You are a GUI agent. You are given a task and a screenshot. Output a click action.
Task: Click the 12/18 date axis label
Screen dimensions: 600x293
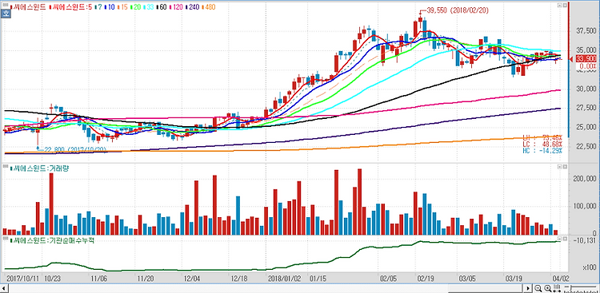(239, 278)
